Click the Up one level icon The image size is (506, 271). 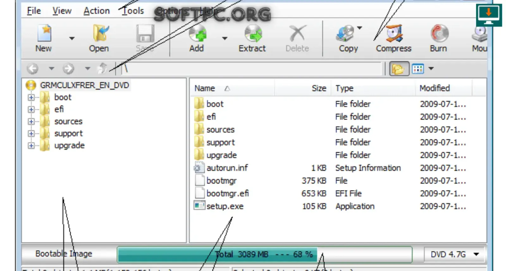coord(102,68)
